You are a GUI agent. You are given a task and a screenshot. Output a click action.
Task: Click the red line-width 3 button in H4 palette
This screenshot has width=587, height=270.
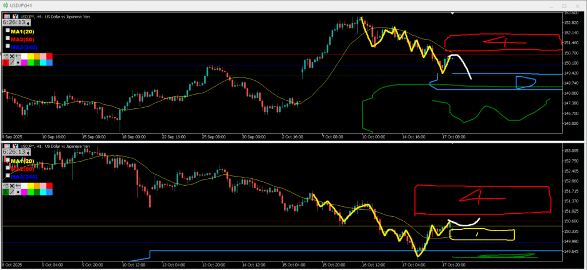coord(6,62)
